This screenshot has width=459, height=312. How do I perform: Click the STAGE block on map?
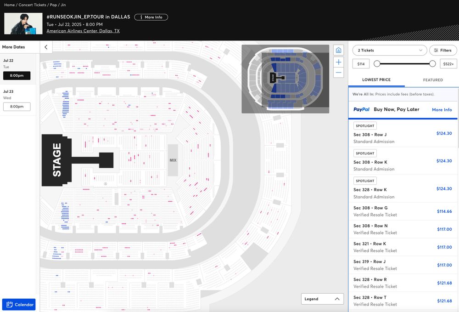pos(57,160)
